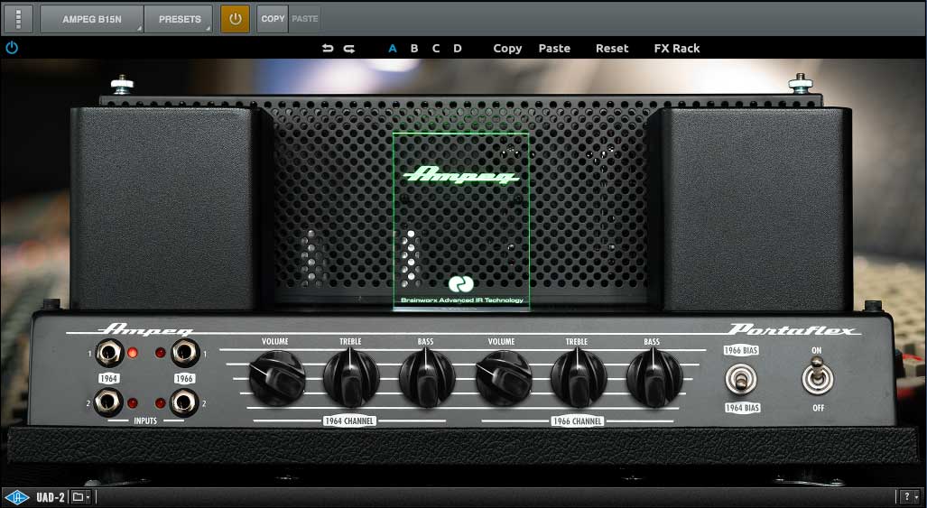This screenshot has height=508, width=927.
Task: Open the UAD-2 folder dropdown menu
Action: coord(81,497)
